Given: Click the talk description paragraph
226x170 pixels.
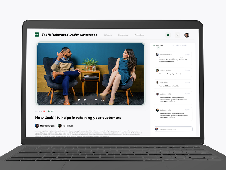Looking at the screenshot, I should point(88,134).
